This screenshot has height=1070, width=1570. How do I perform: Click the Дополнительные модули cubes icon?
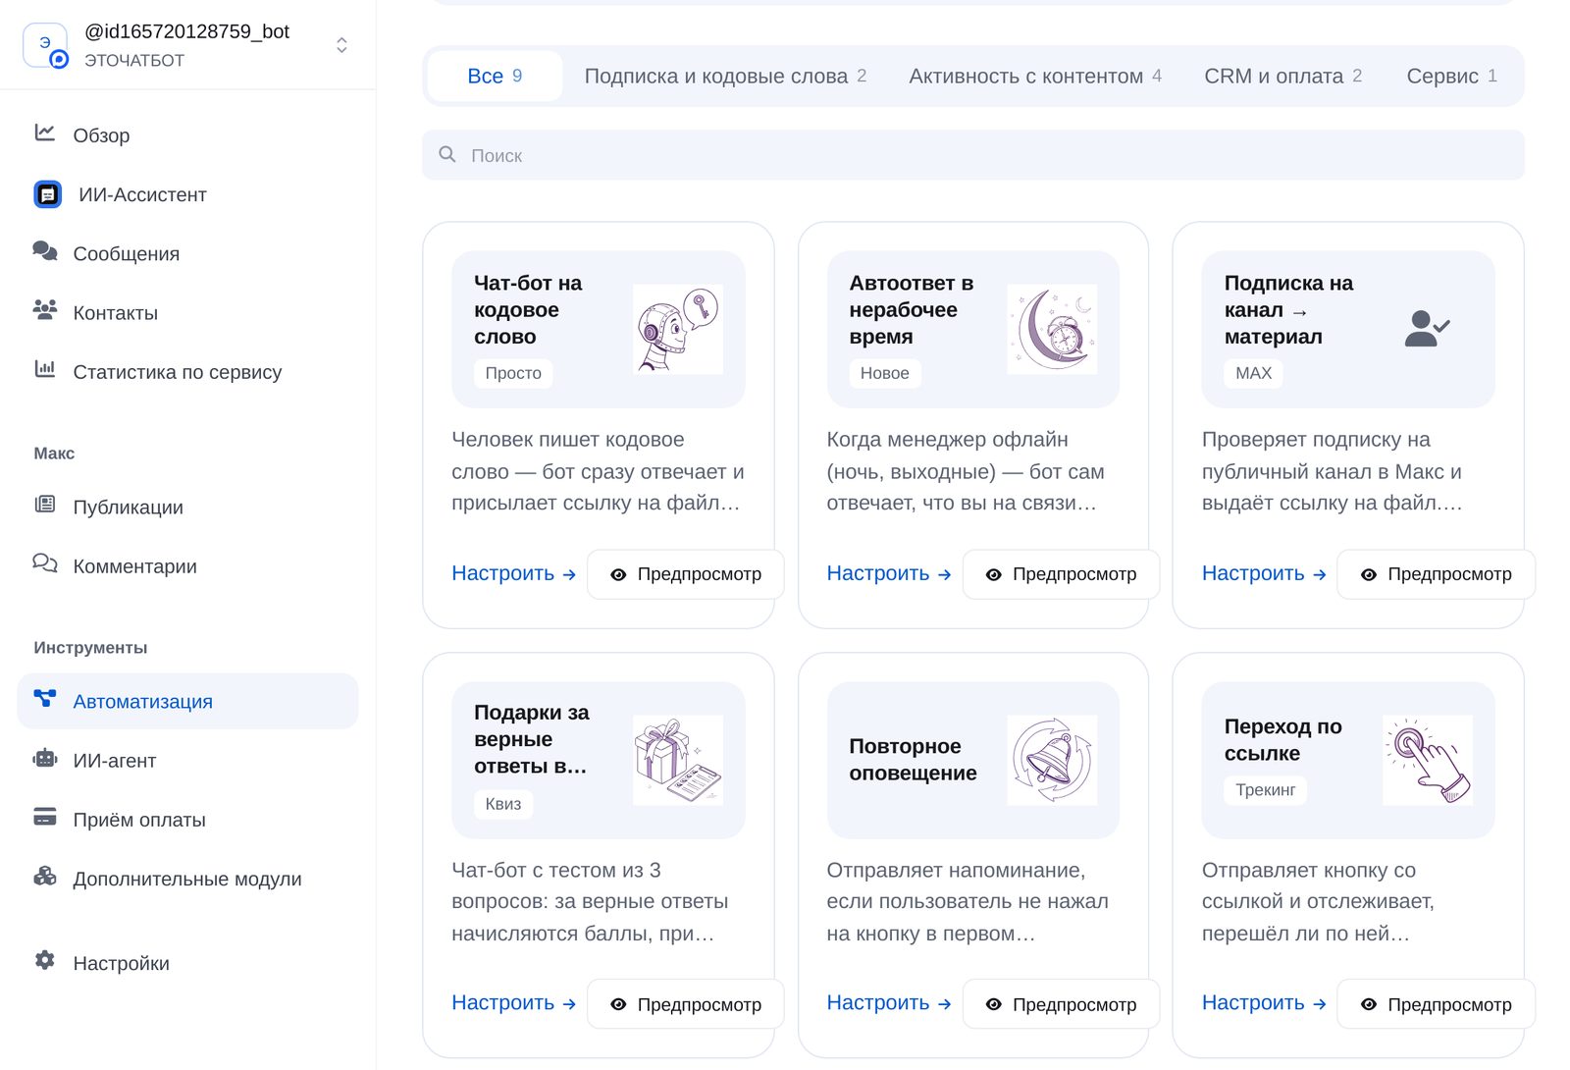[45, 876]
